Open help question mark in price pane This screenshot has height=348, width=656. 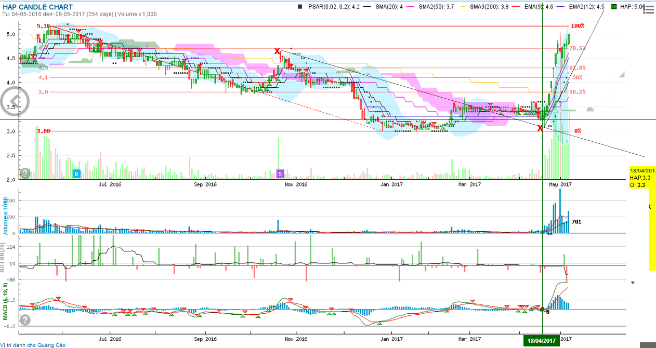click(x=25, y=173)
